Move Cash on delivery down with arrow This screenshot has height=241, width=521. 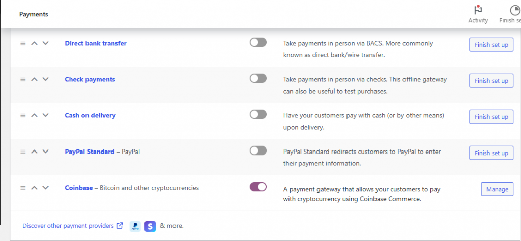[46, 115]
